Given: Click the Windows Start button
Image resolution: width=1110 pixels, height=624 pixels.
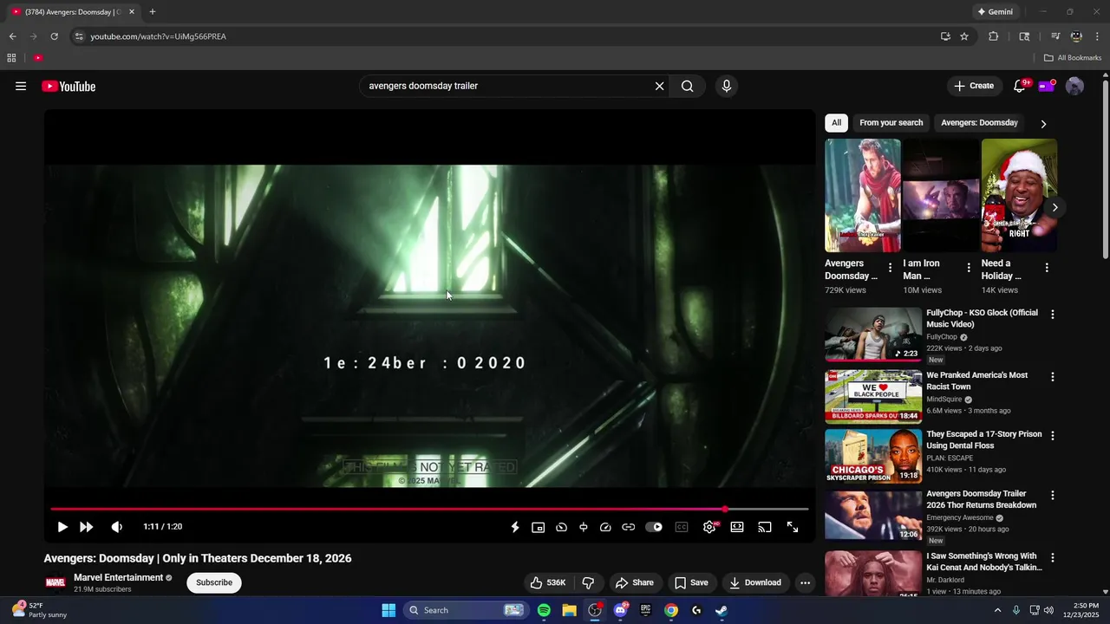Looking at the screenshot, I should click(388, 610).
